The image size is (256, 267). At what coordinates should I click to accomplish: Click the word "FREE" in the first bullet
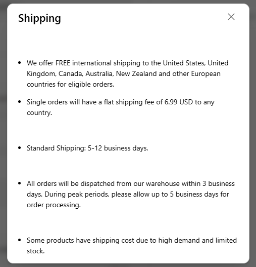click(63, 63)
